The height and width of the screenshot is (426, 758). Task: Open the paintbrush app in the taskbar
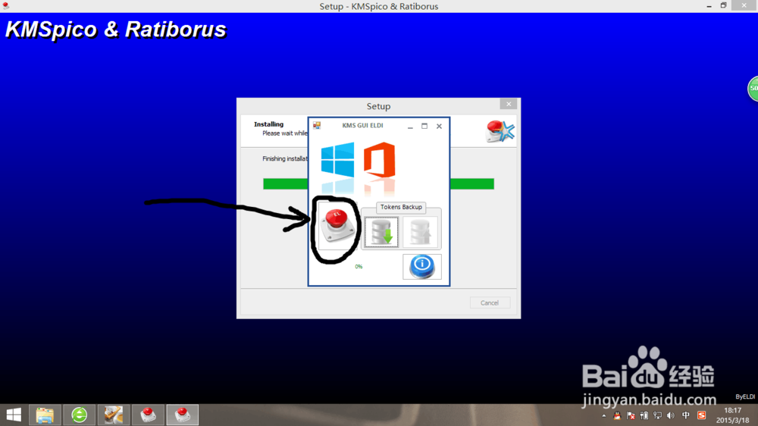point(114,415)
